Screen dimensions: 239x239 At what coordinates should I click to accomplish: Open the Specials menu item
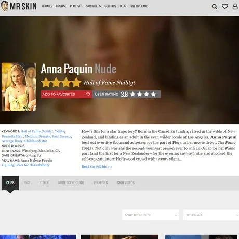tap(110, 6)
